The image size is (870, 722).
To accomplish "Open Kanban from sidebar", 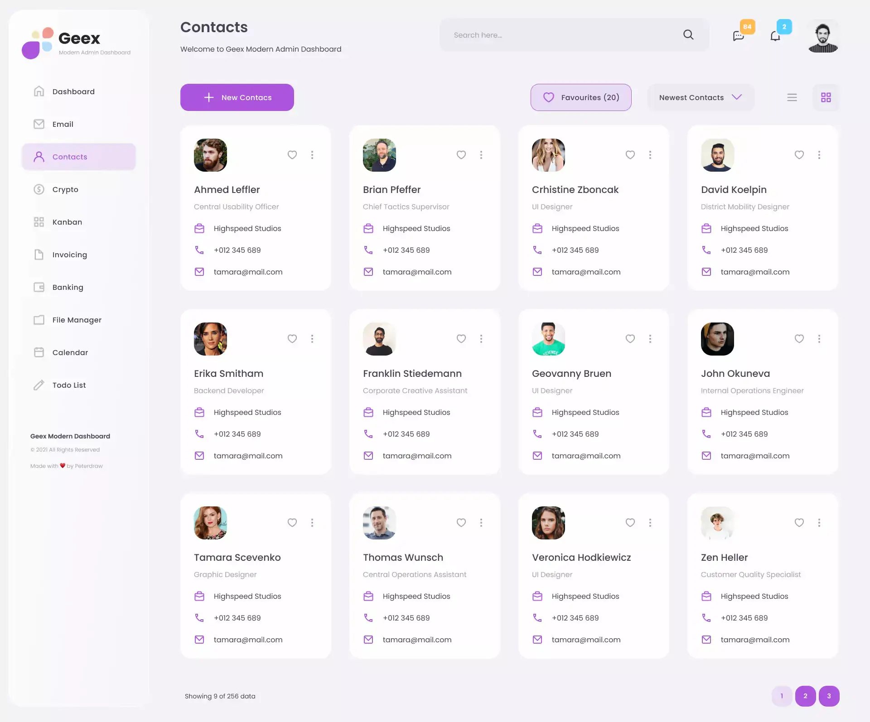I will click(x=79, y=222).
